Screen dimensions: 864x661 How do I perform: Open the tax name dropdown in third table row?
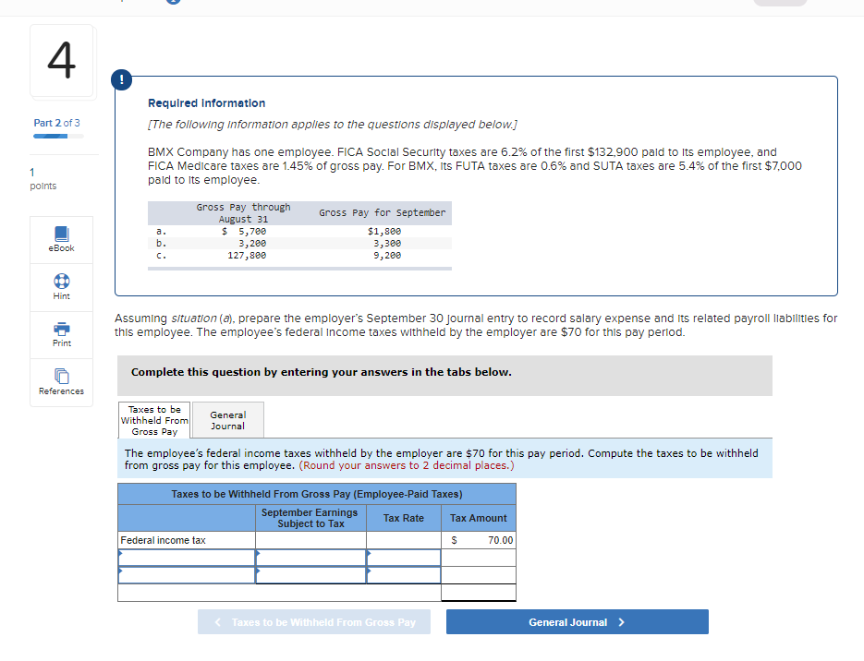[x=187, y=575]
